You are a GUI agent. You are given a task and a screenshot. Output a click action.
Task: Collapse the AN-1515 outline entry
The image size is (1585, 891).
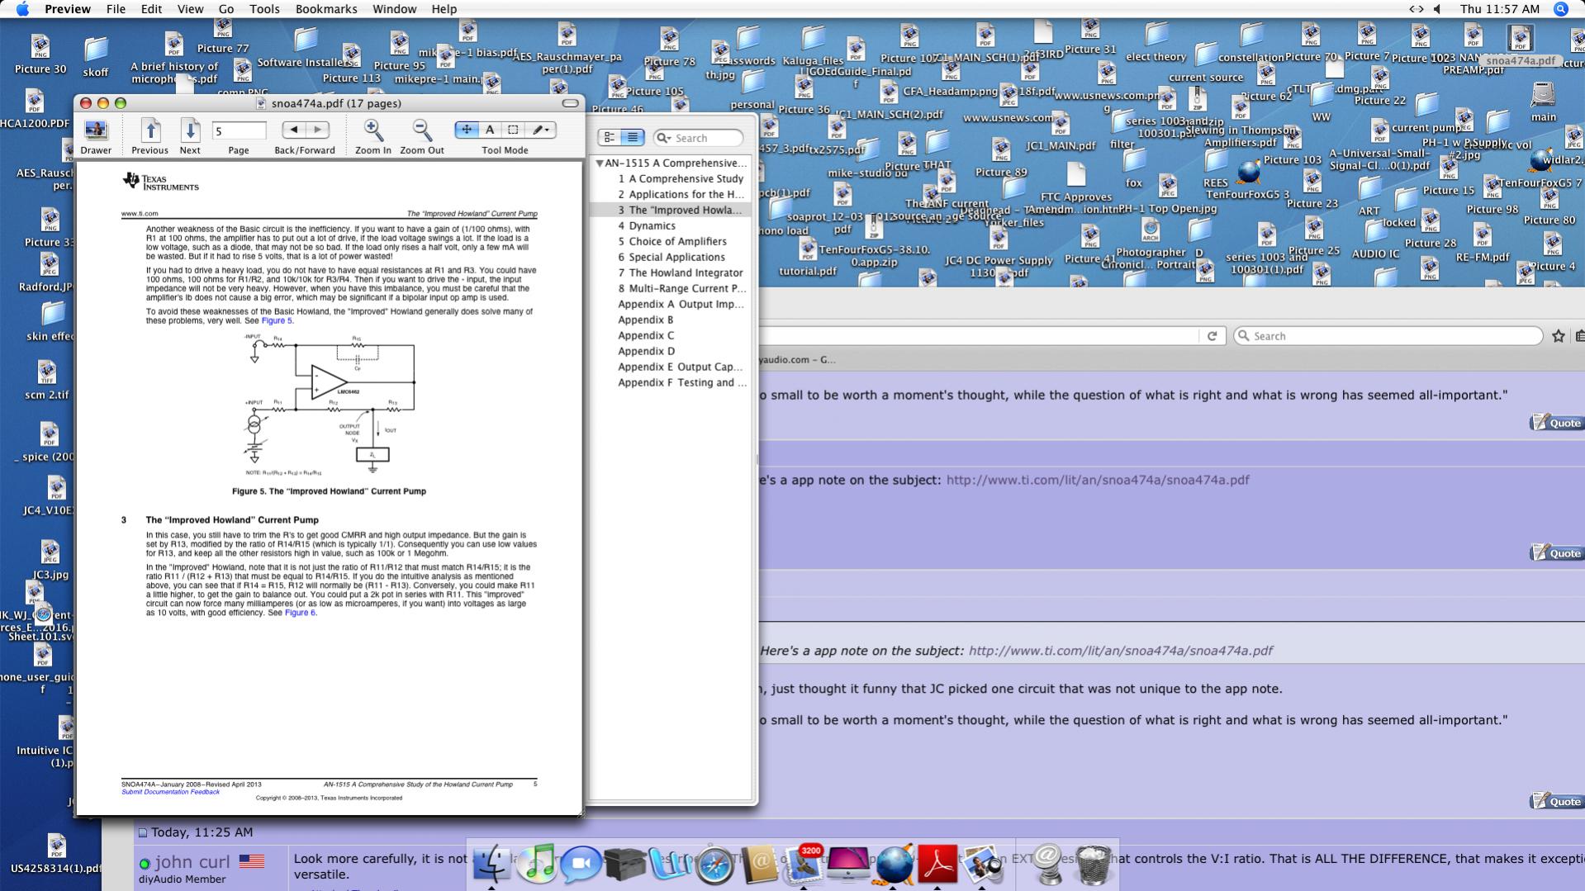coord(600,164)
